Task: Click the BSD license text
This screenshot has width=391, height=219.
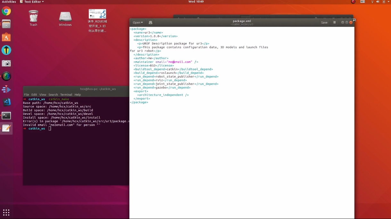Action: tap(153, 66)
